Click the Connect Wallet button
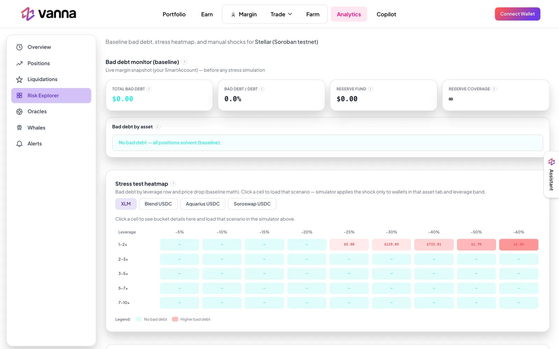The image size is (559, 349). [517, 14]
